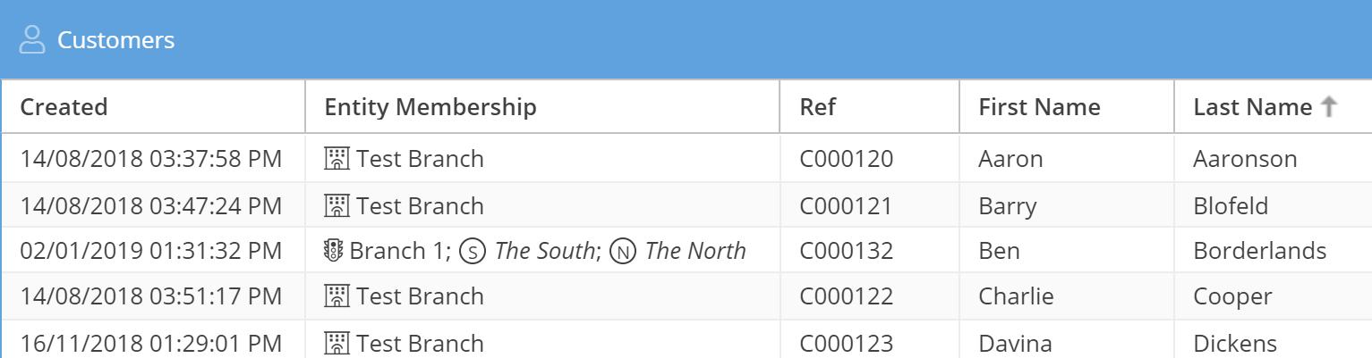Sort by the First Name column header

click(x=1039, y=108)
